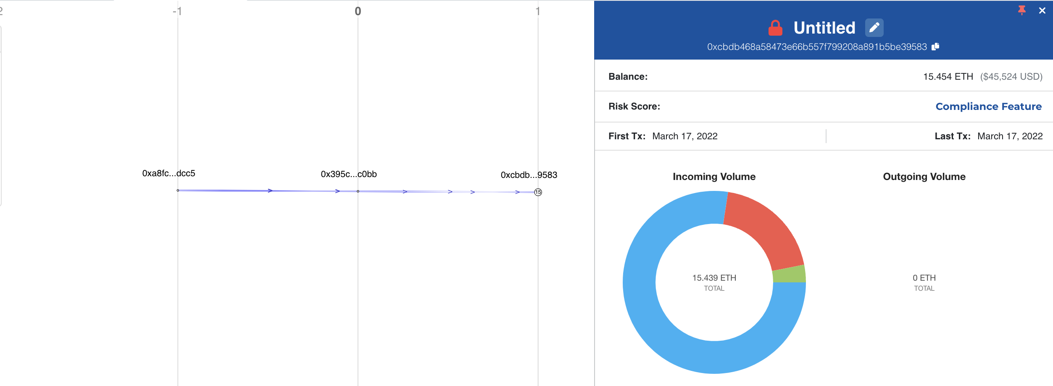Click the 0x395c...c0bb address label
Viewport: 1053px width, 386px height.
(349, 174)
